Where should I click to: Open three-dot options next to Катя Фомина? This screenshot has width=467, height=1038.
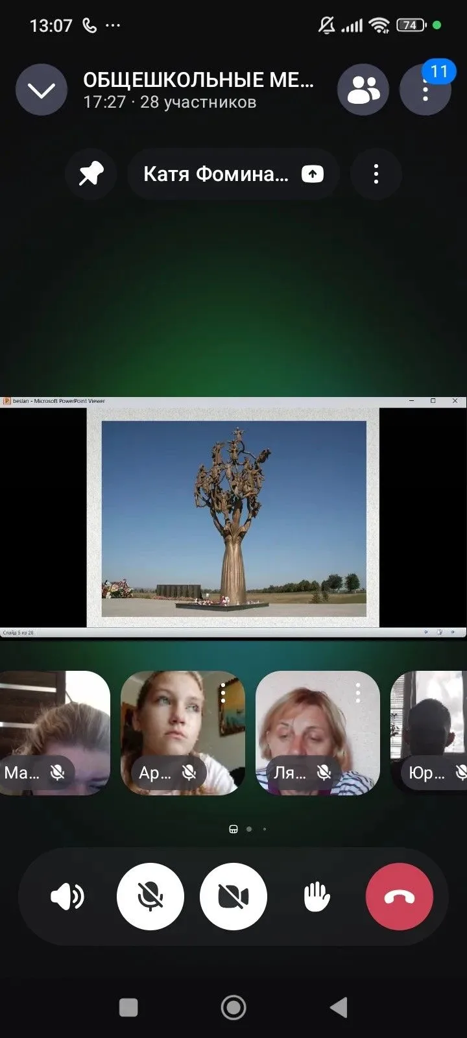[x=376, y=174]
